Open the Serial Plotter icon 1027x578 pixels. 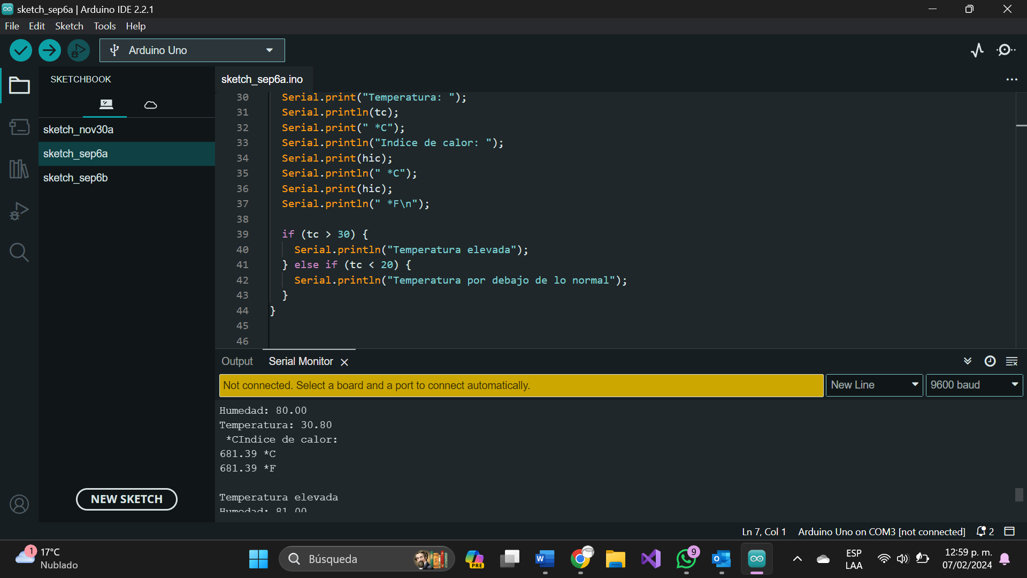pyautogui.click(x=977, y=50)
